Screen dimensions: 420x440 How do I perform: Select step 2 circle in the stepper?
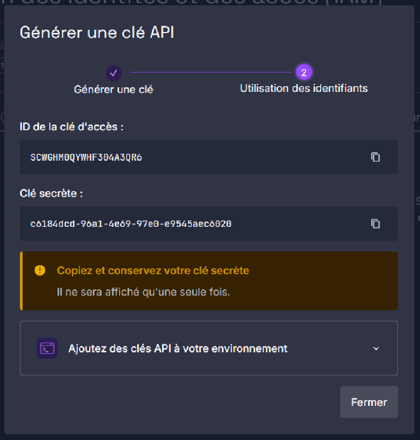coord(304,72)
